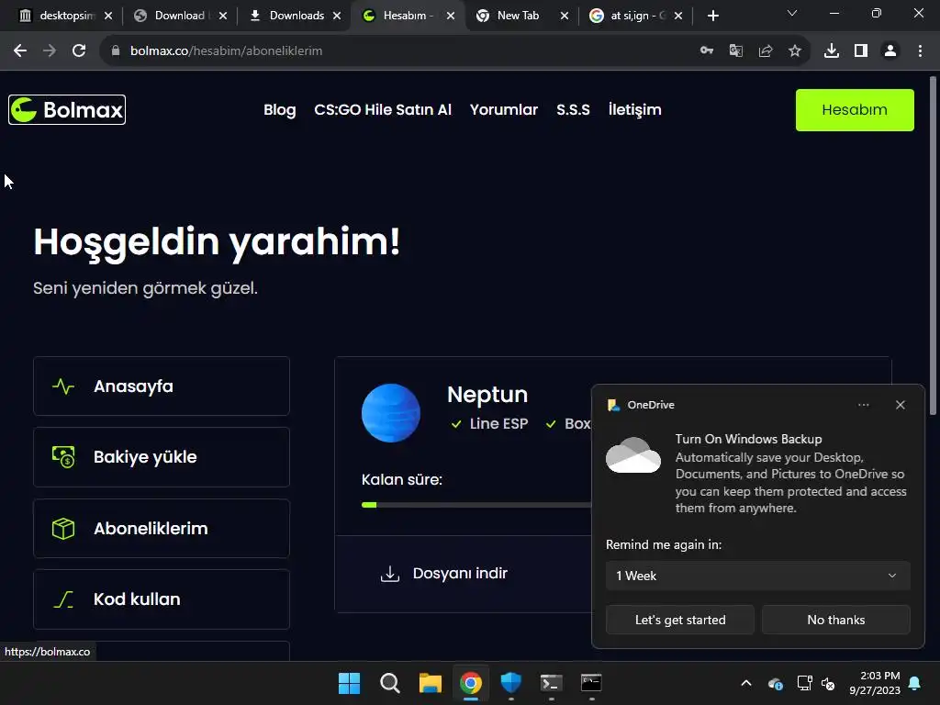Open notifications bell icon
This screenshot has width=940, height=705.
pyautogui.click(x=915, y=683)
